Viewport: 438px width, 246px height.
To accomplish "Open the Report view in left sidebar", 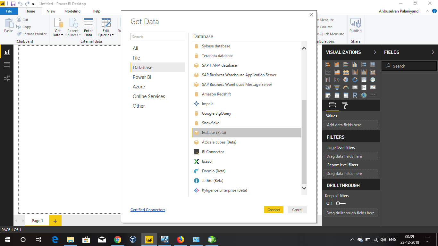I will click(7, 52).
